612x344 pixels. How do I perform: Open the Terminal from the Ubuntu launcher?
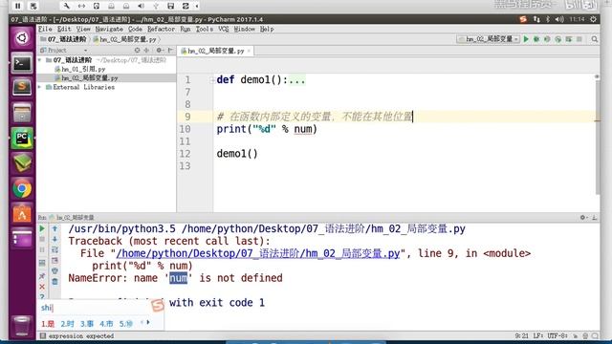[x=22, y=64]
